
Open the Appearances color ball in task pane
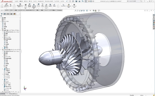[x=154, y=23]
